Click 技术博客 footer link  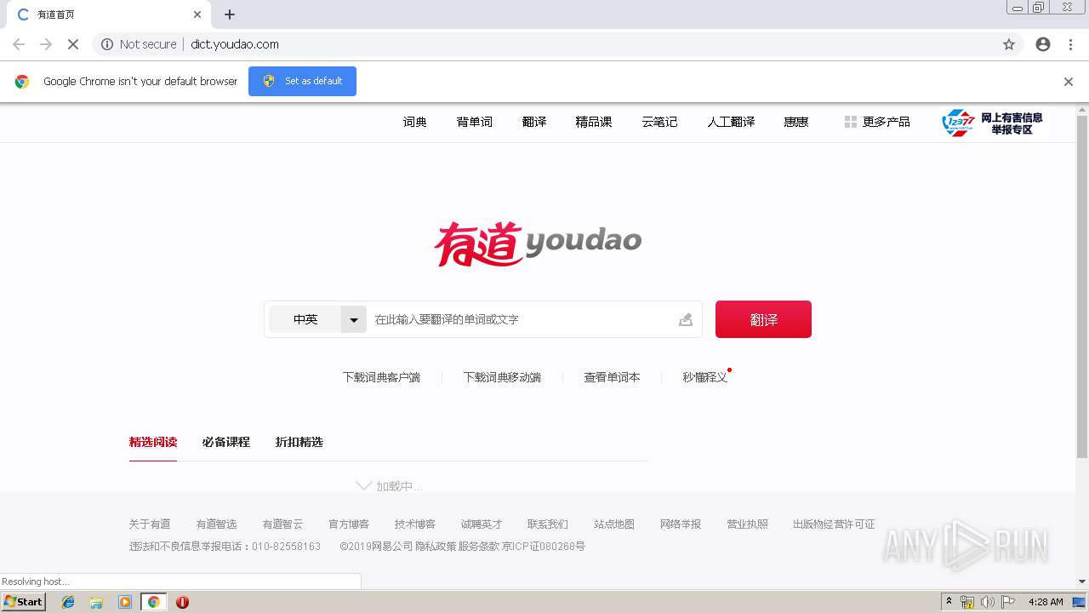click(415, 524)
